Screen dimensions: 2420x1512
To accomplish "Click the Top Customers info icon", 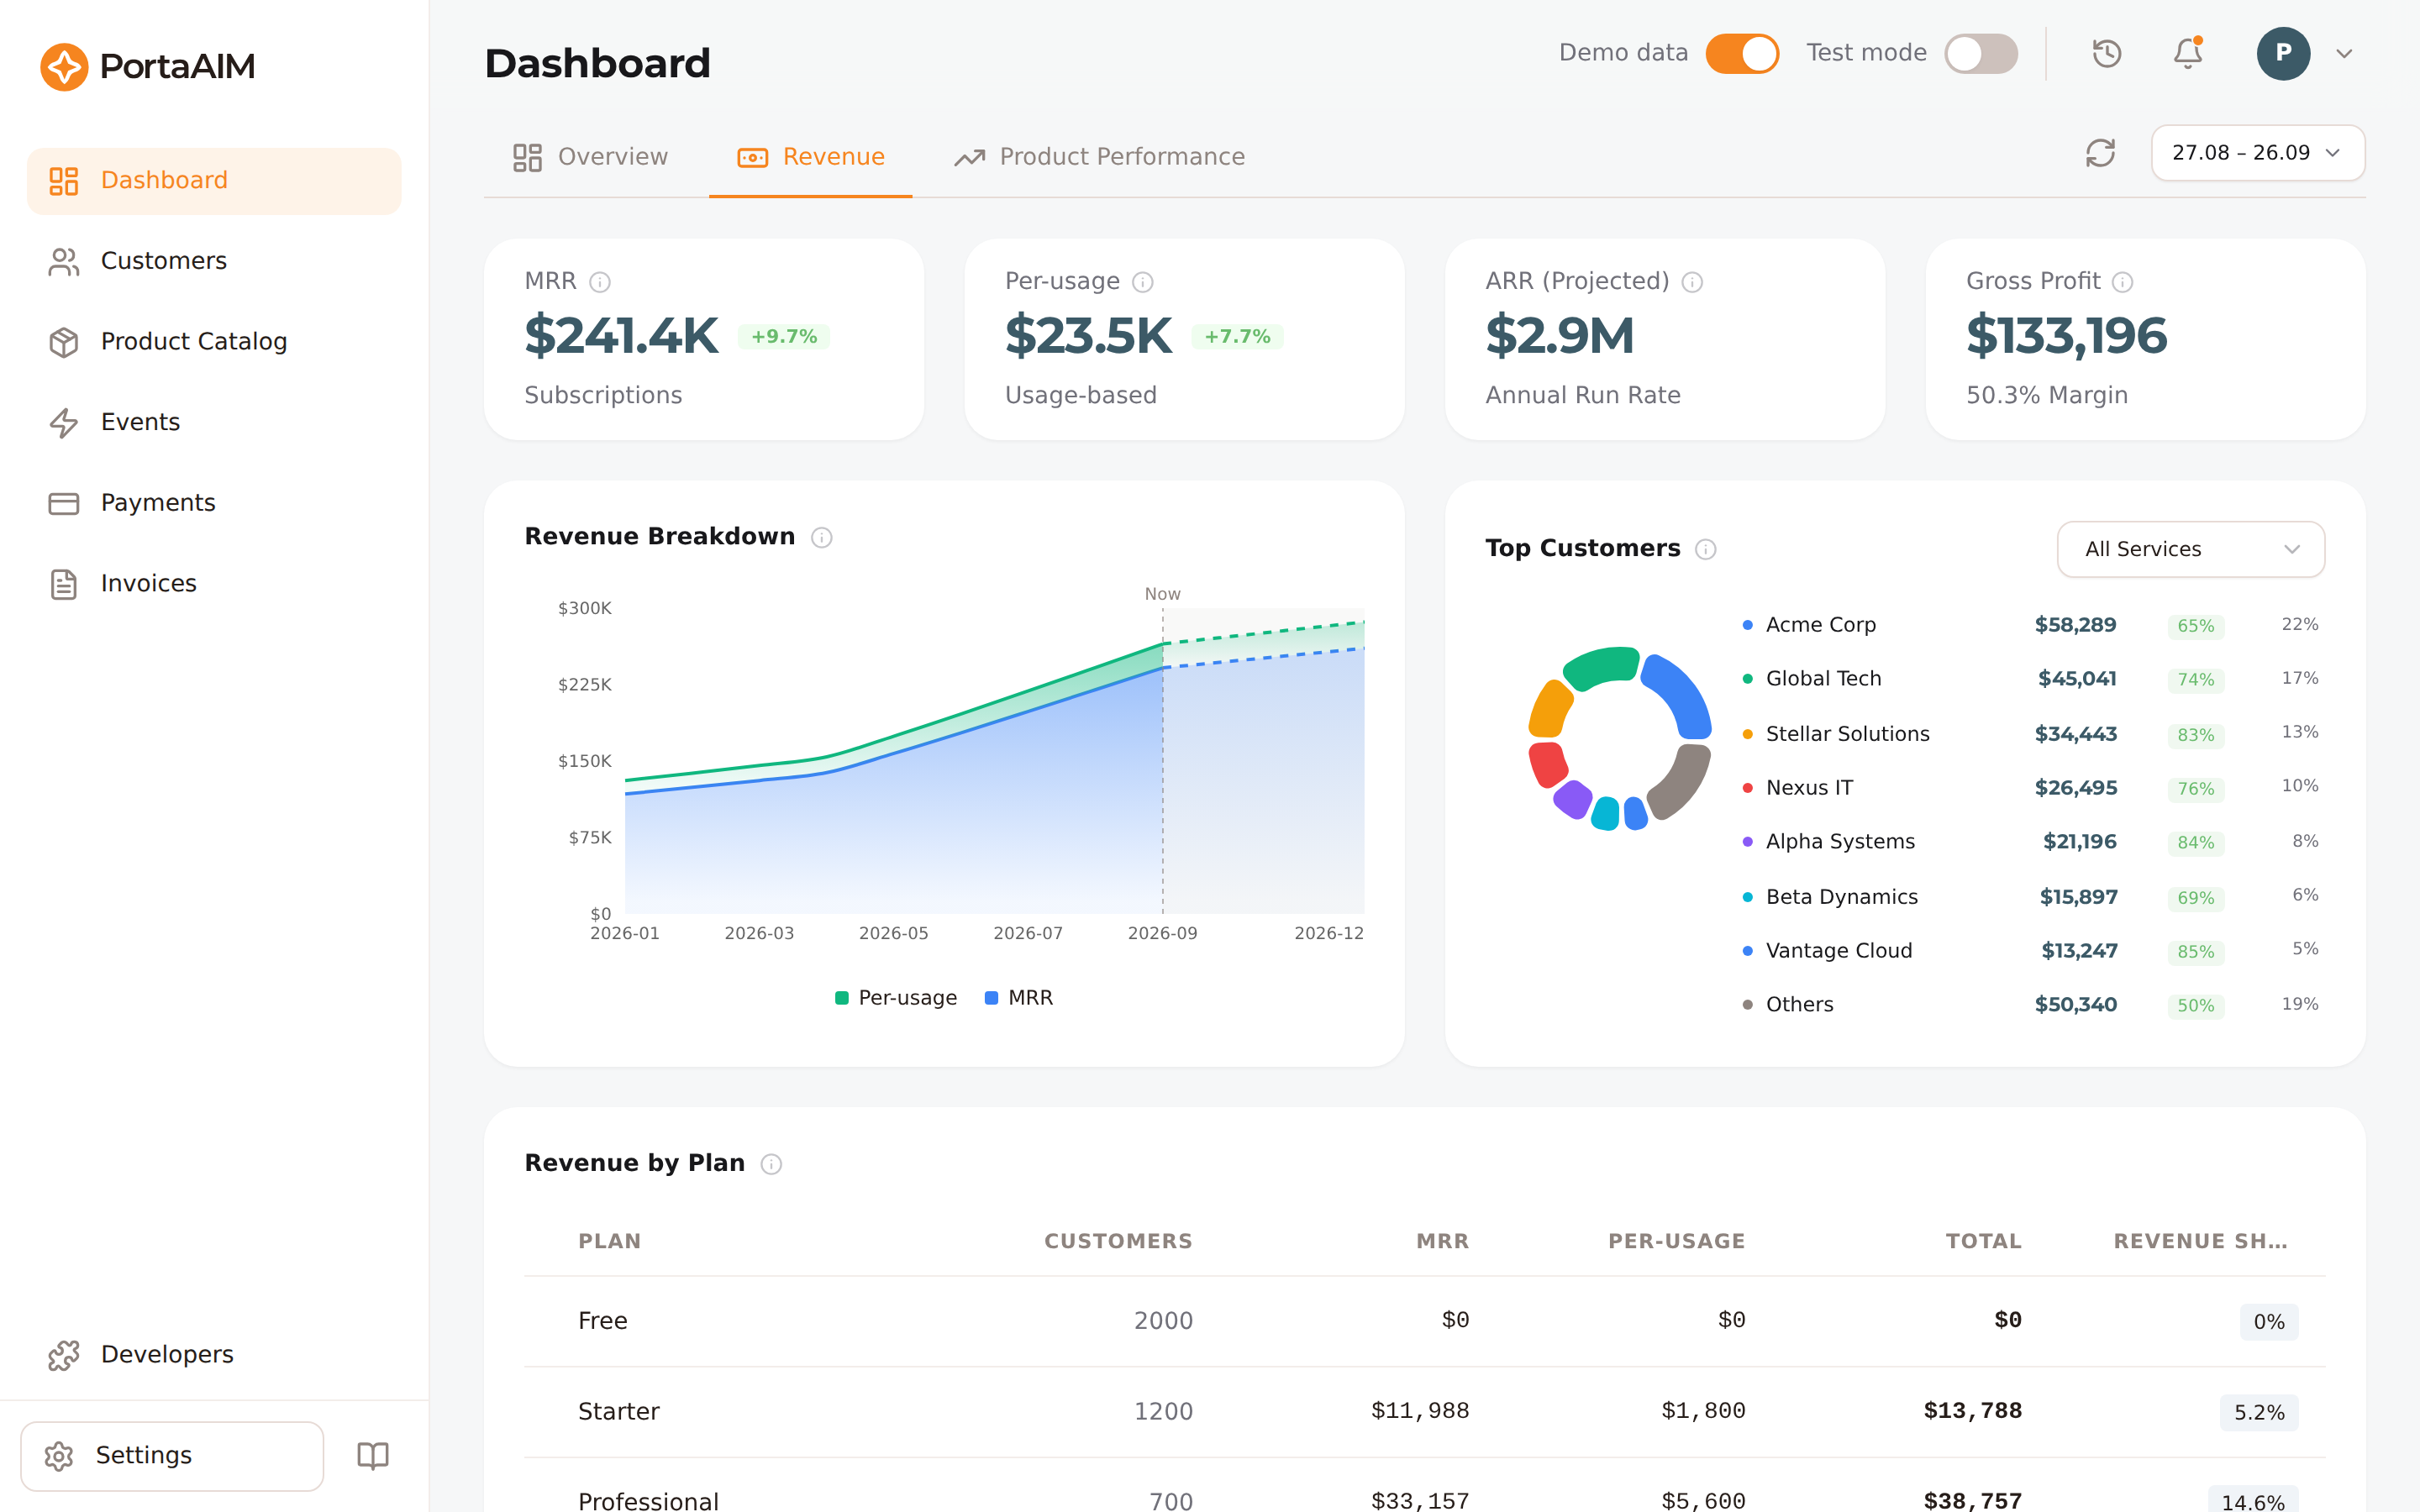I will click(1706, 549).
